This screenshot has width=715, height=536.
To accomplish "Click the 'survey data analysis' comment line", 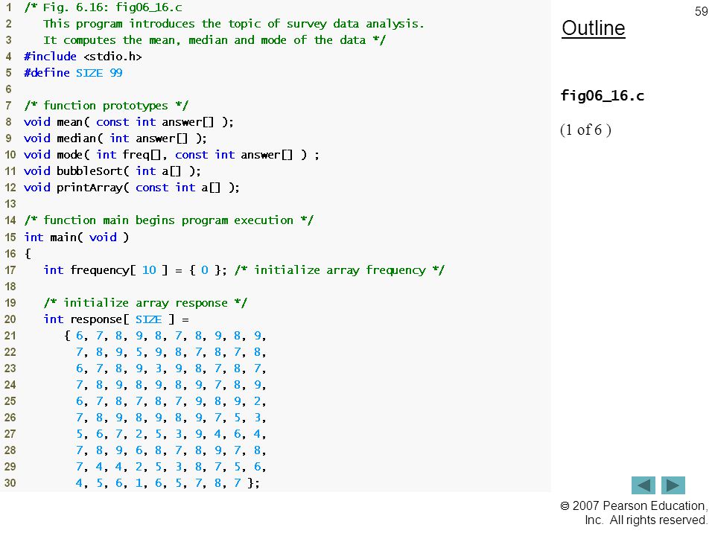I will (233, 24).
